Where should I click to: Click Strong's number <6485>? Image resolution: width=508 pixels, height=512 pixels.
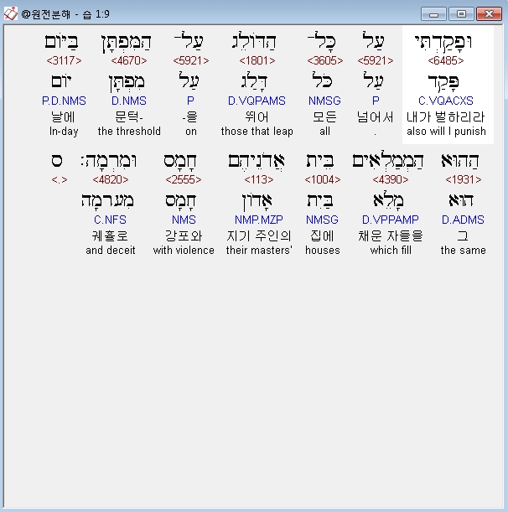446,60
